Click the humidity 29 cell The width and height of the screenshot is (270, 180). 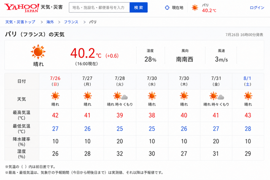[x=248, y=154]
